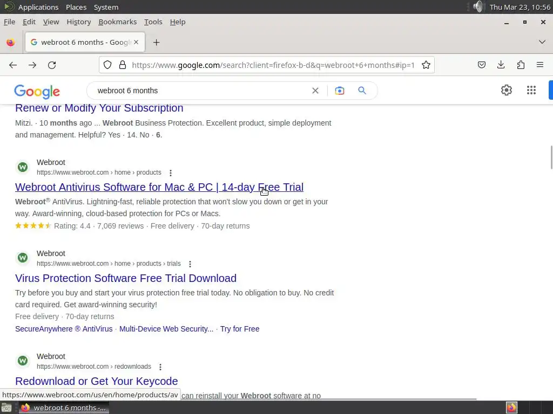Click the Firefox tray icon in bottom panel

coord(511,408)
